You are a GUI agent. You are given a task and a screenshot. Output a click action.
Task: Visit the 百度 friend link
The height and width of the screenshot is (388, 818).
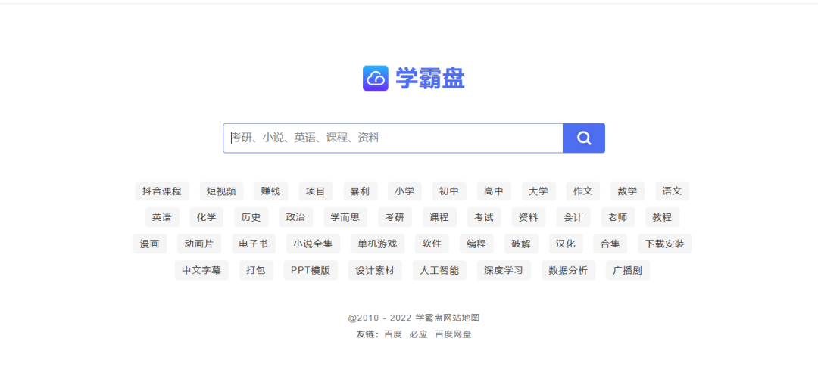click(393, 334)
